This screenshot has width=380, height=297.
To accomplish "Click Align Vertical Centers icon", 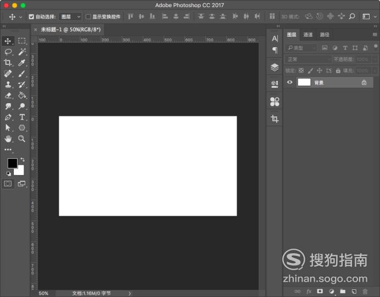I will point(141,16).
